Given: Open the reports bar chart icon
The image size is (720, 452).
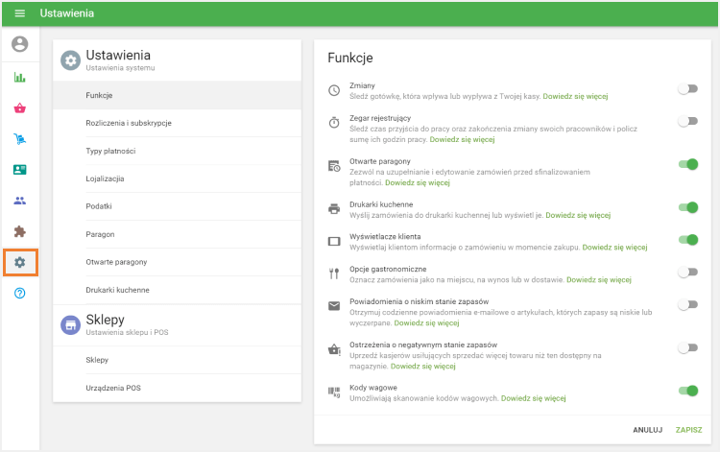Looking at the screenshot, I should (x=19, y=78).
